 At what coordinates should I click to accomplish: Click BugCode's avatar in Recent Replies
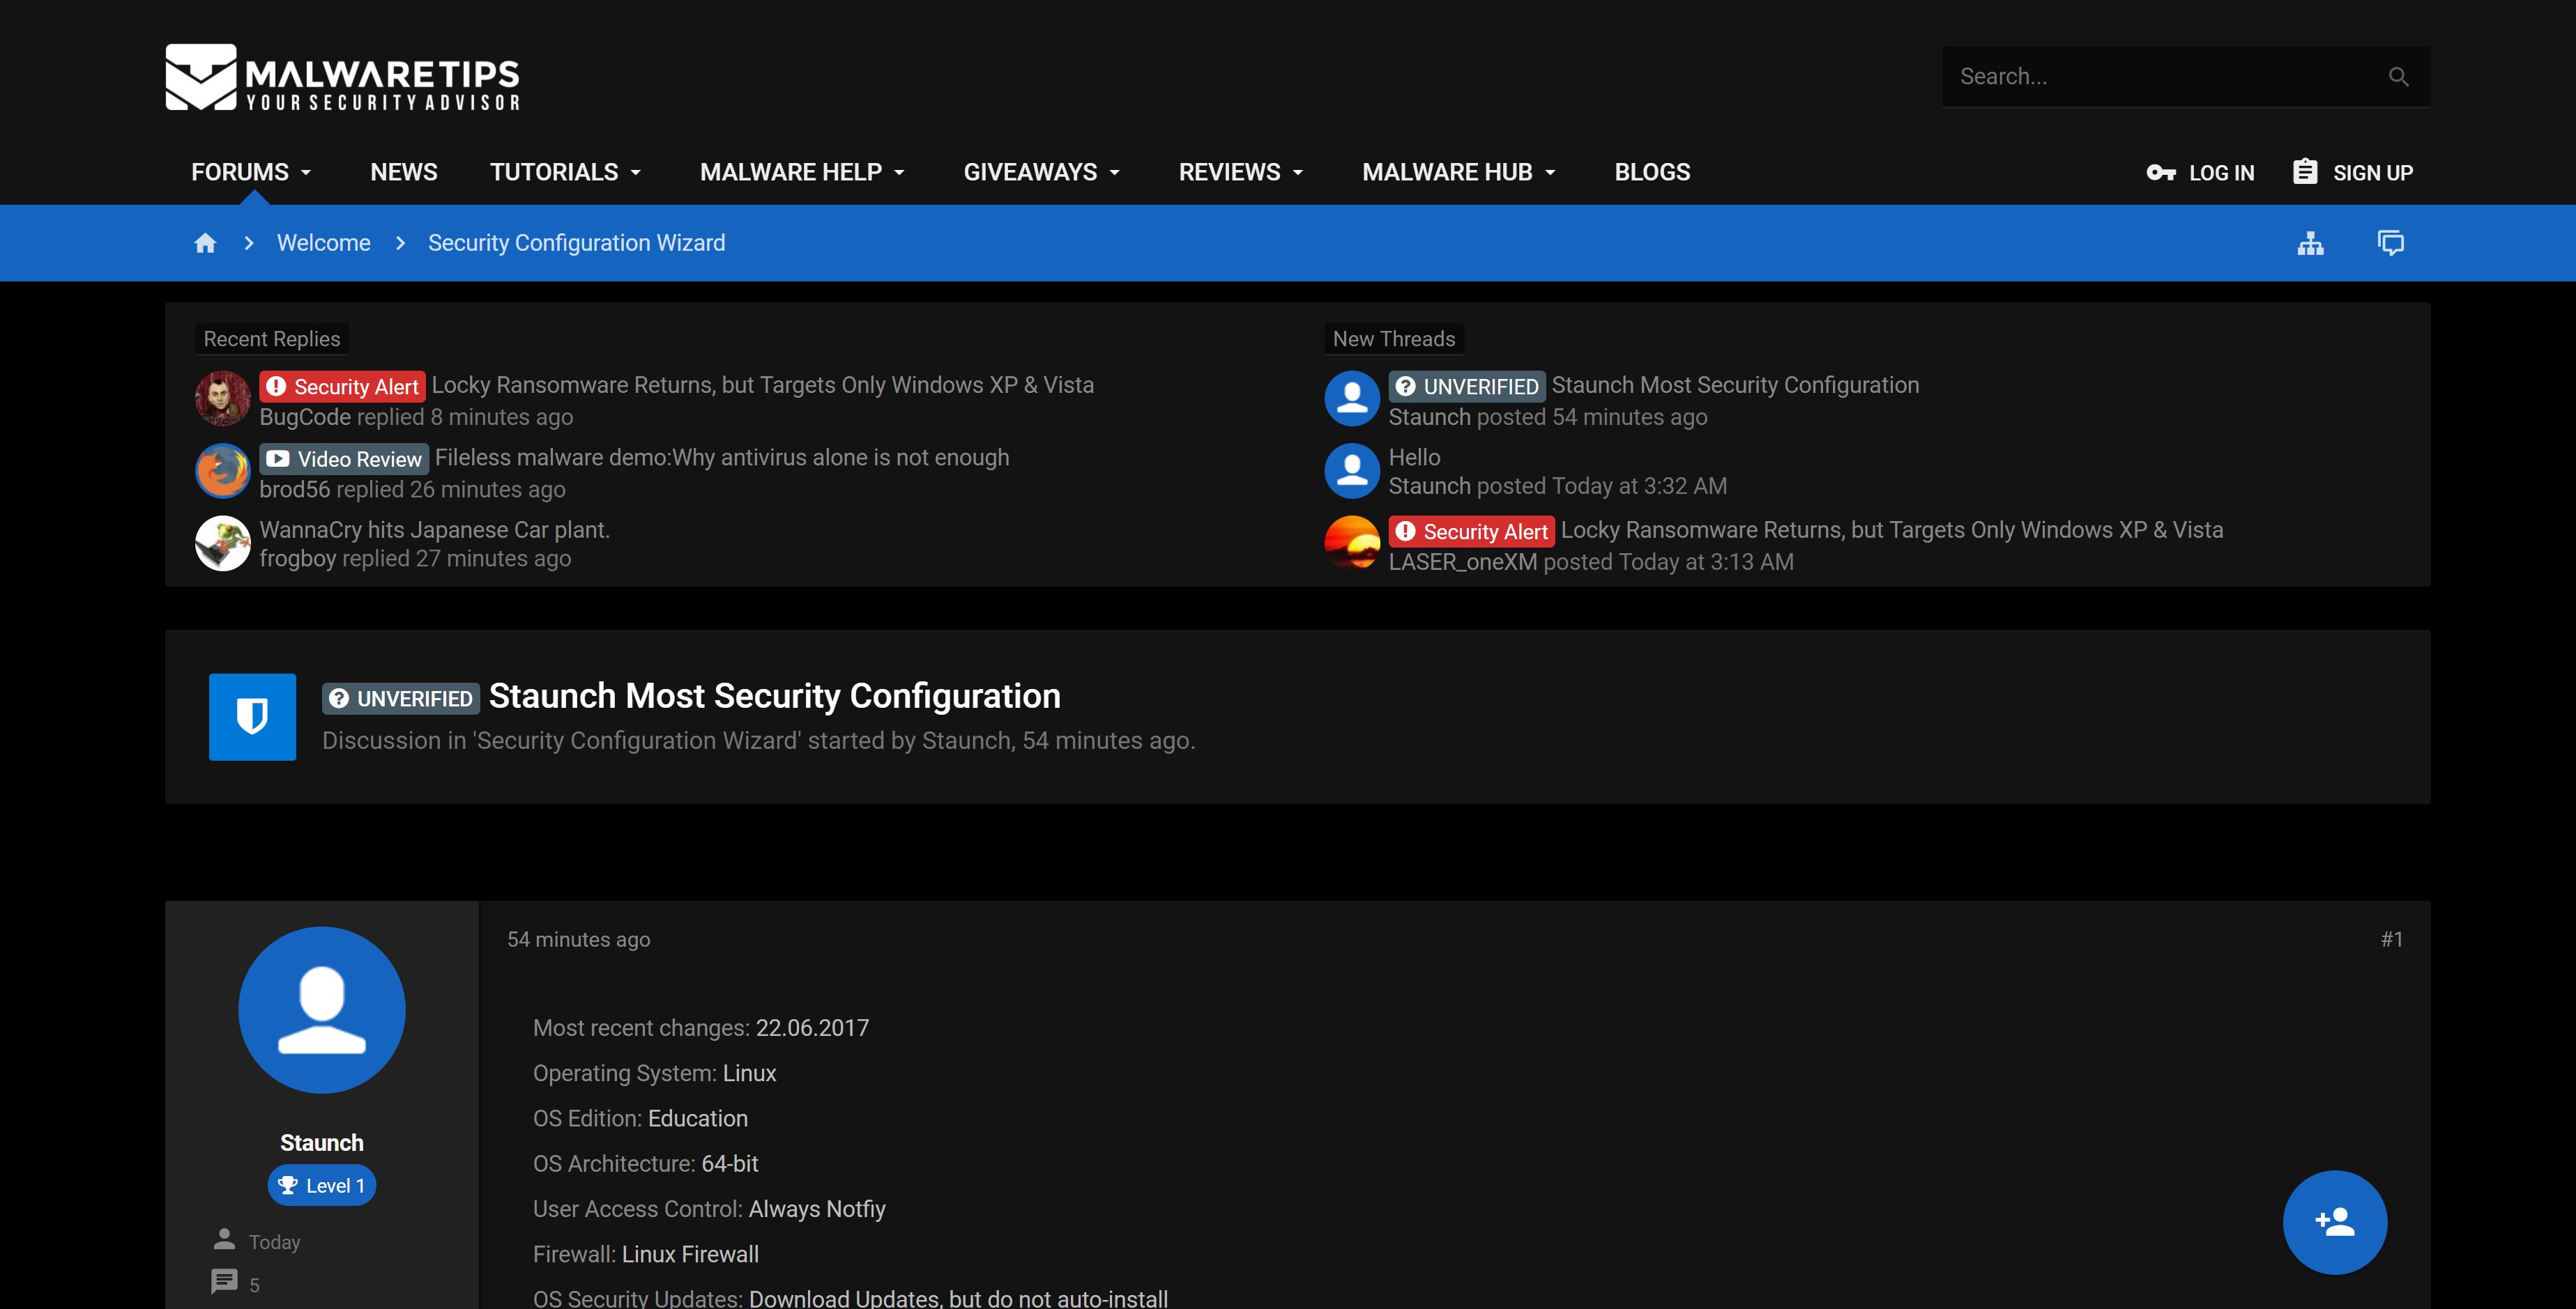(x=222, y=398)
